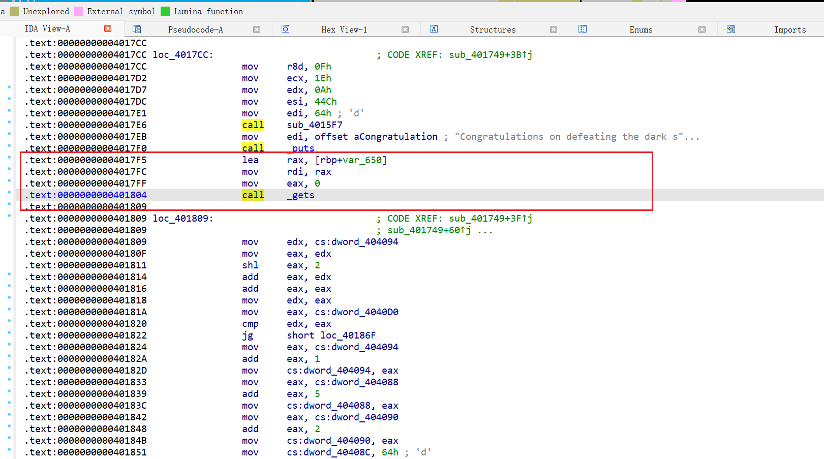Click dword_404094 at address 401809
Screen dimensions: 824x459
click(357, 242)
